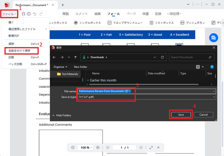
Task: Click the Cancel button
Action: [x=204, y=115]
